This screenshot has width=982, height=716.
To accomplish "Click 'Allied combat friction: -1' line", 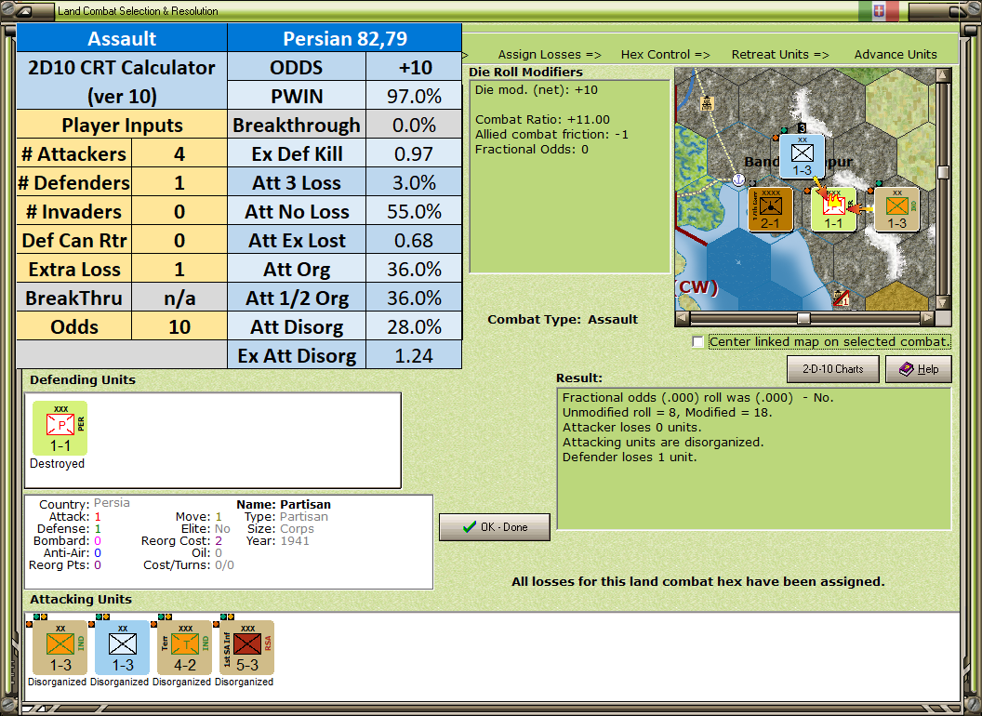I will 551,135.
